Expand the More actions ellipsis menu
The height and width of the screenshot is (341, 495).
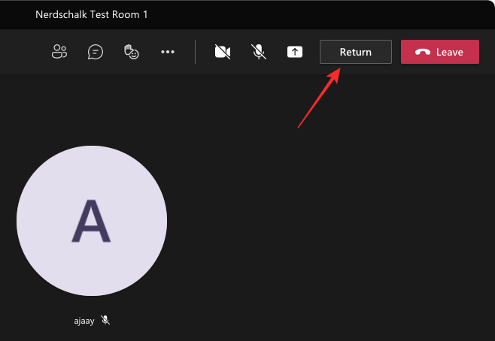(168, 52)
